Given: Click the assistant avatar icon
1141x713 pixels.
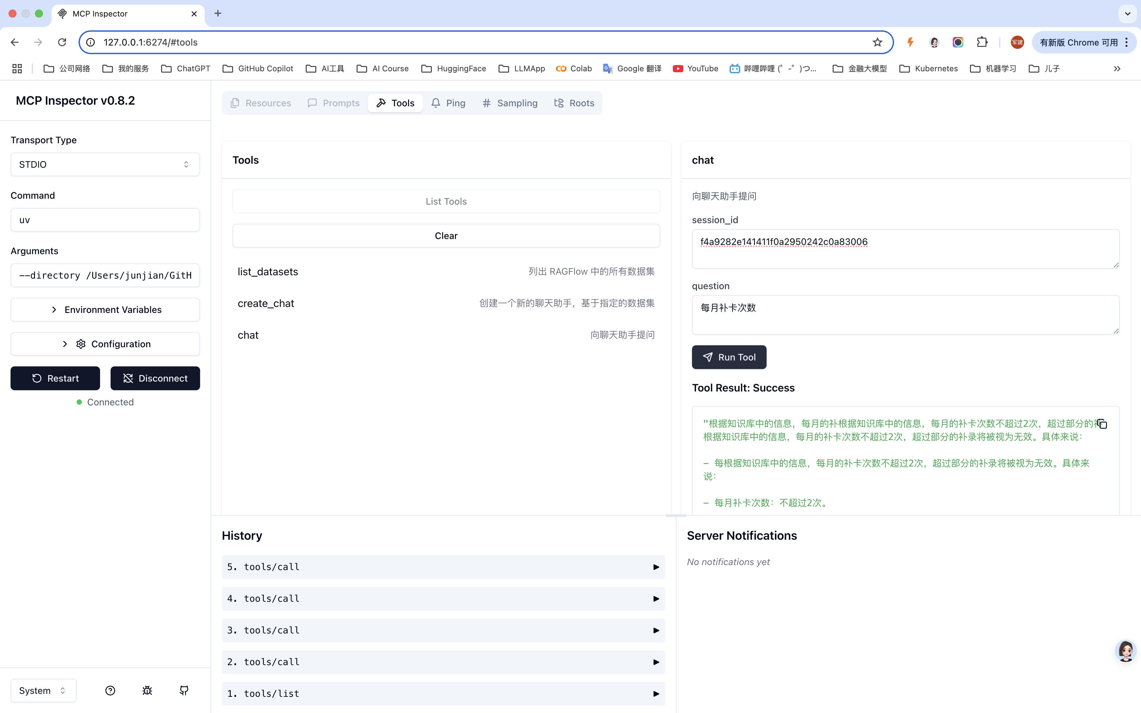Looking at the screenshot, I should click(x=1125, y=651).
